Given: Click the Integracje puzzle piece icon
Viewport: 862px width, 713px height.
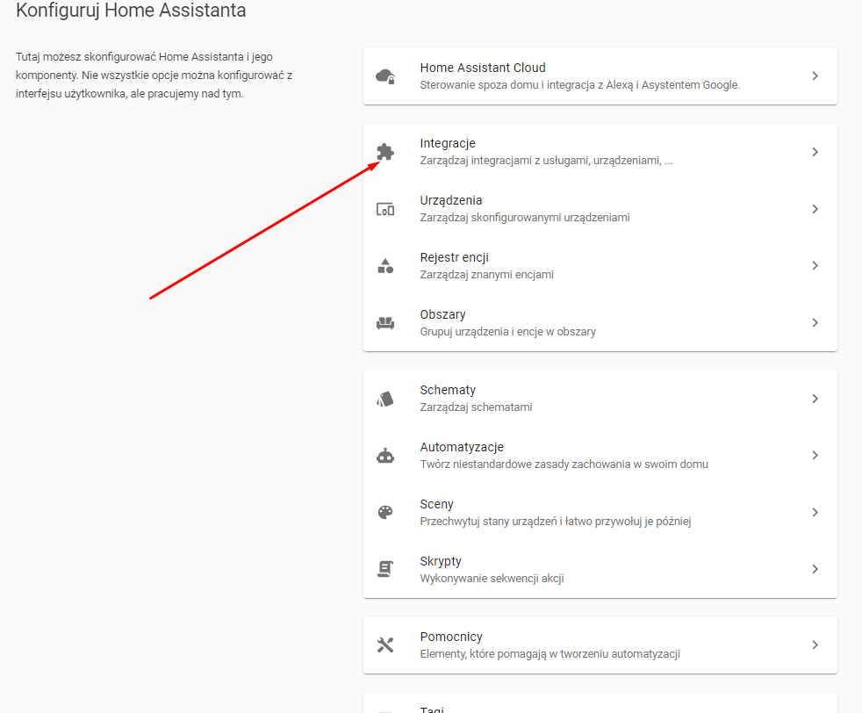Looking at the screenshot, I should click(x=385, y=152).
